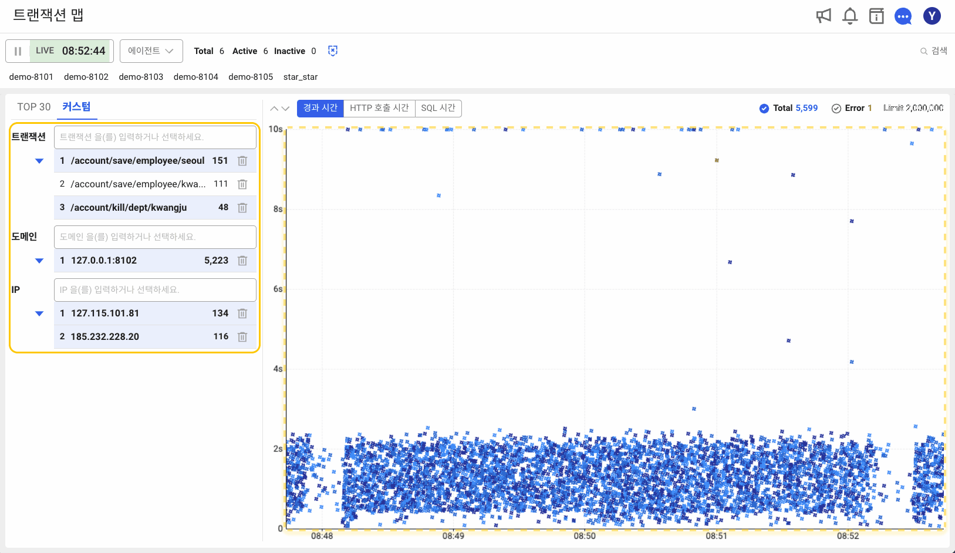Collapse the IP list triangle
Image resolution: width=955 pixels, height=553 pixels.
(x=39, y=313)
